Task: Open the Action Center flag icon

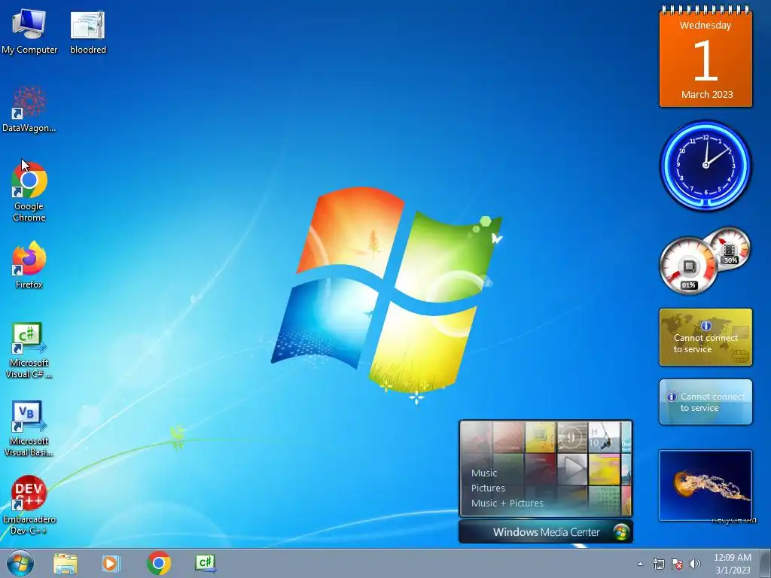Action: 677,564
